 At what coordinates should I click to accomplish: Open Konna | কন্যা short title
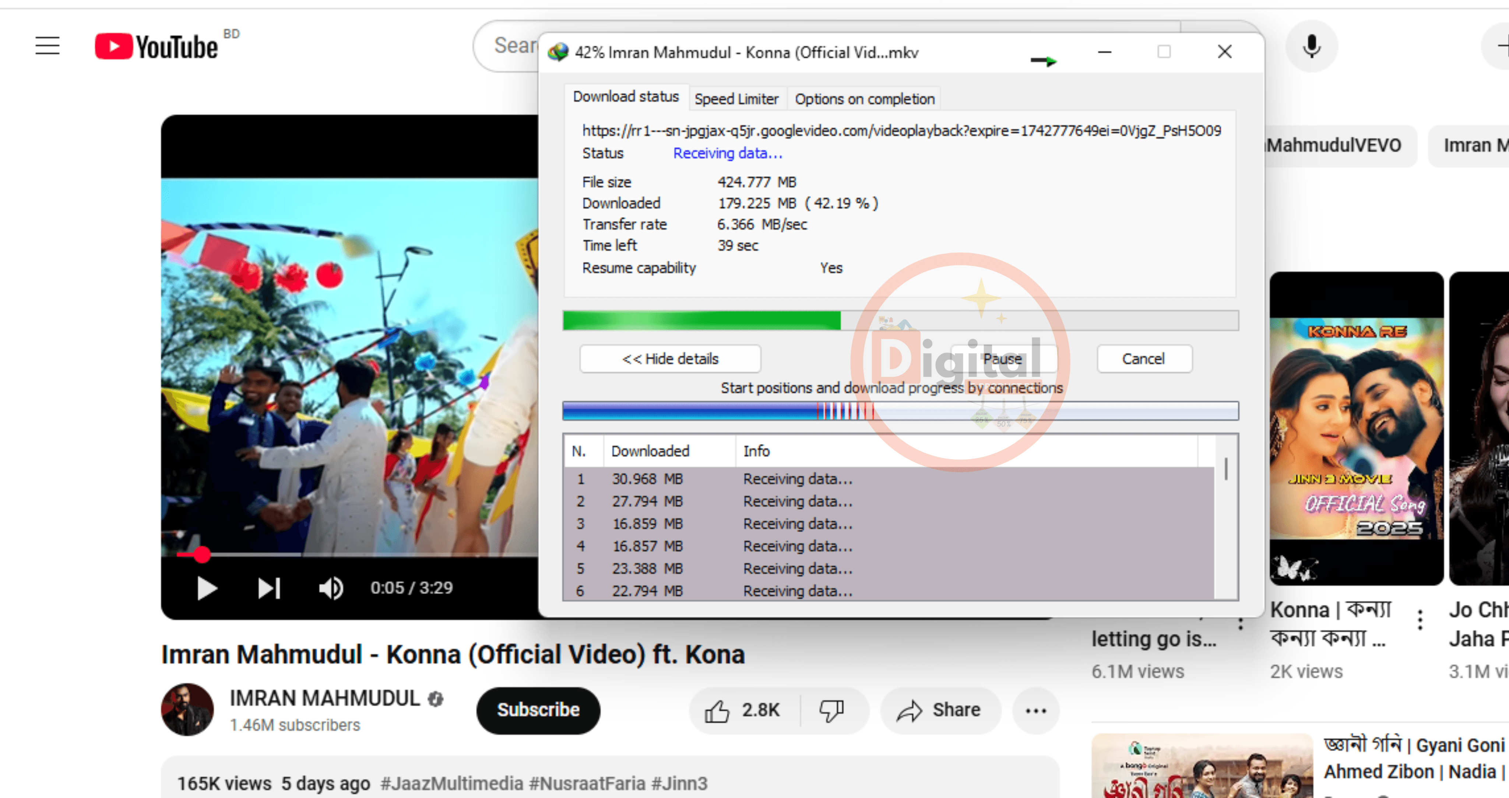[x=1330, y=624]
